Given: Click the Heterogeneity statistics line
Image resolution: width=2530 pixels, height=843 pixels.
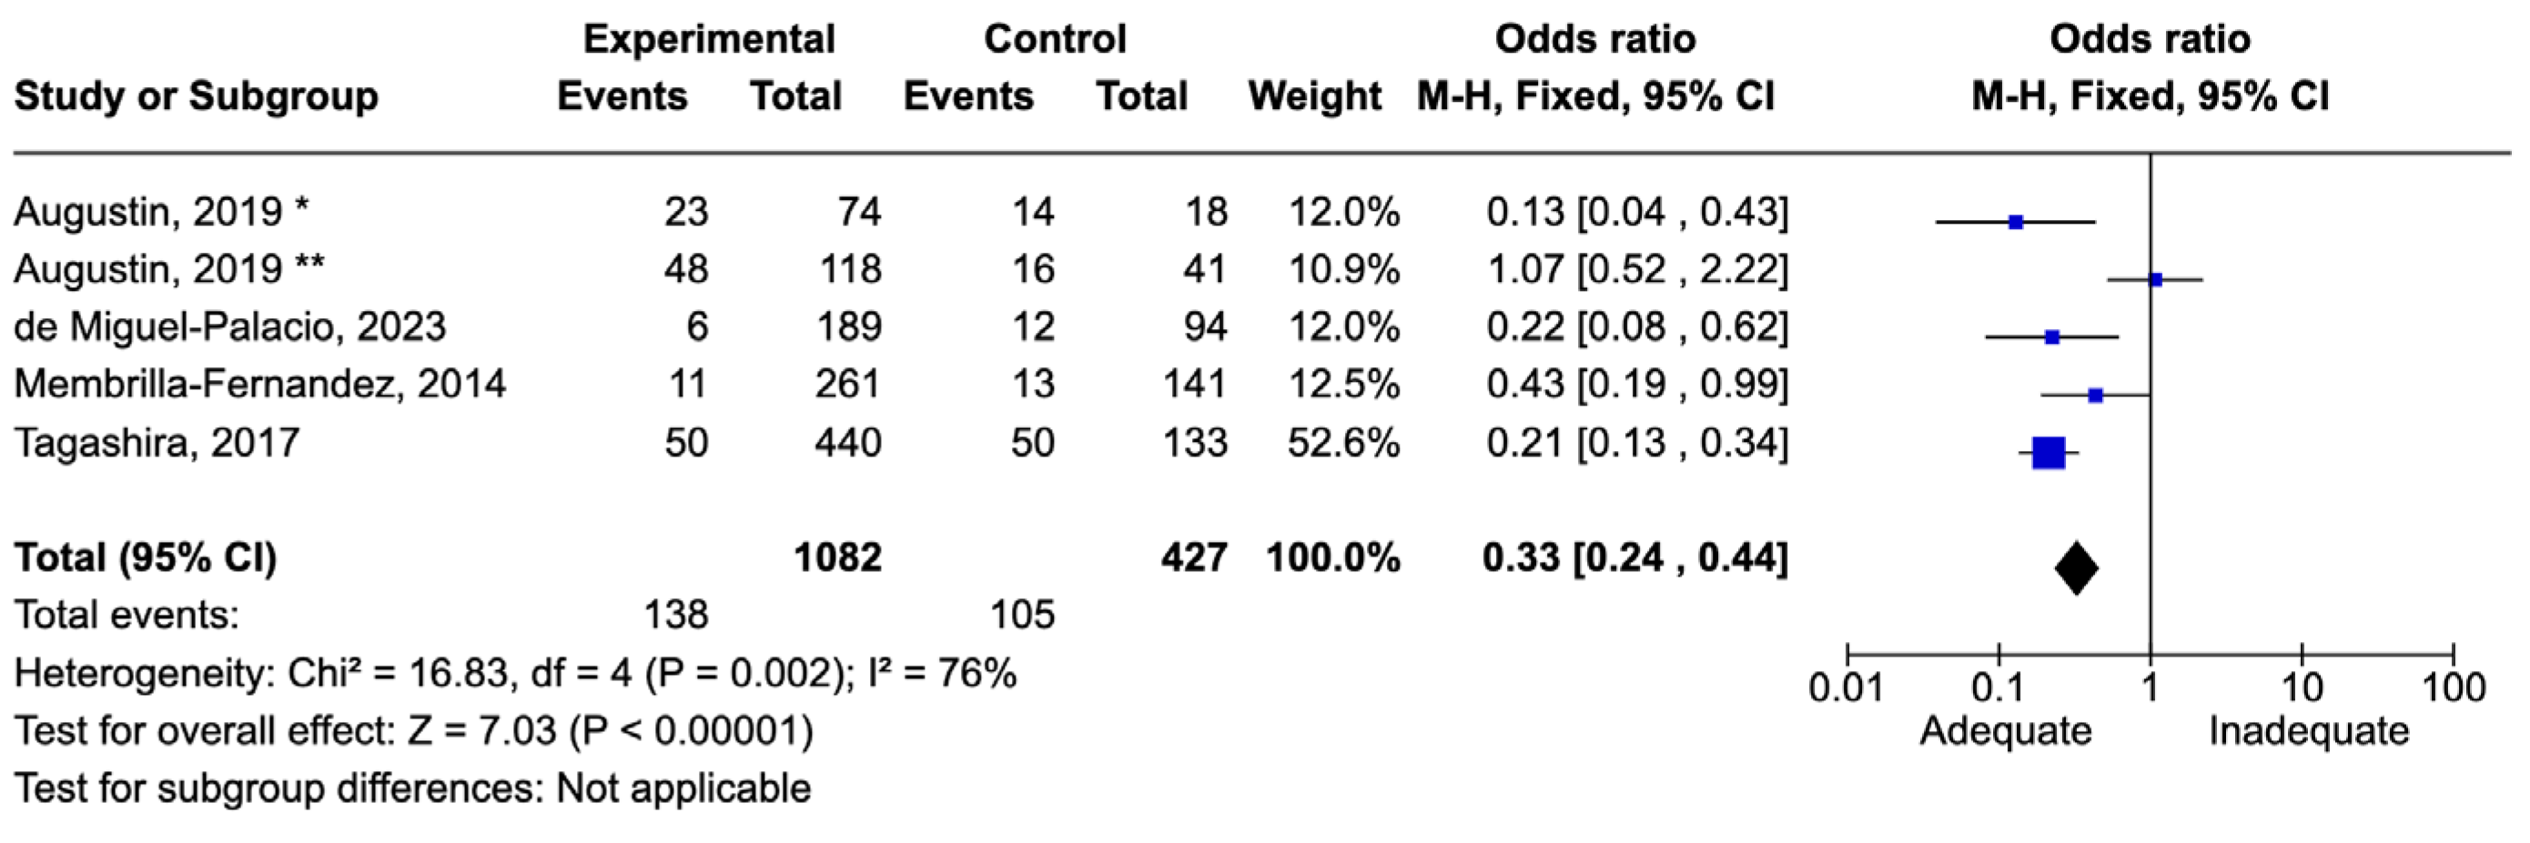Looking at the screenshot, I should (x=516, y=674).
